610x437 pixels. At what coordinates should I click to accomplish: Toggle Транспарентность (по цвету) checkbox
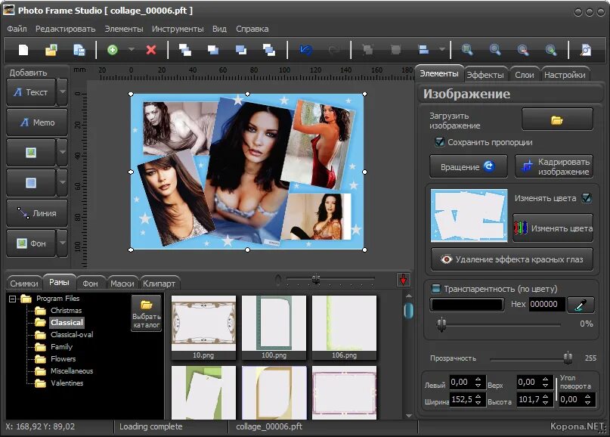coord(435,288)
